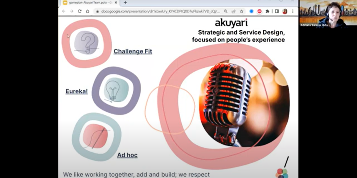The image size is (357, 178).
Task: Share this page via address bar icon
Action: (x=233, y=11)
